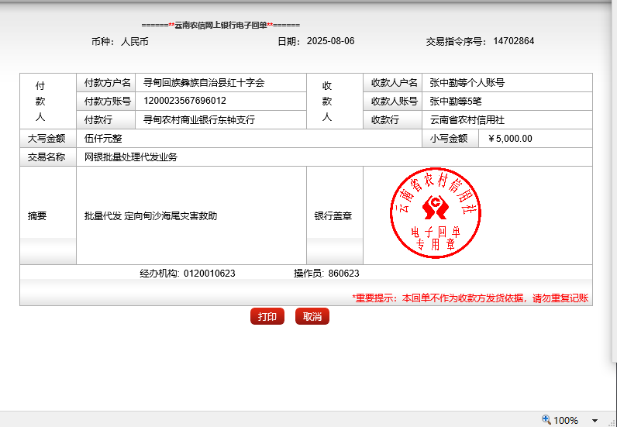Image resolution: width=617 pixels, height=427 pixels.
Task: Click the payee account 张中勤等5笔
Action: [x=456, y=101]
